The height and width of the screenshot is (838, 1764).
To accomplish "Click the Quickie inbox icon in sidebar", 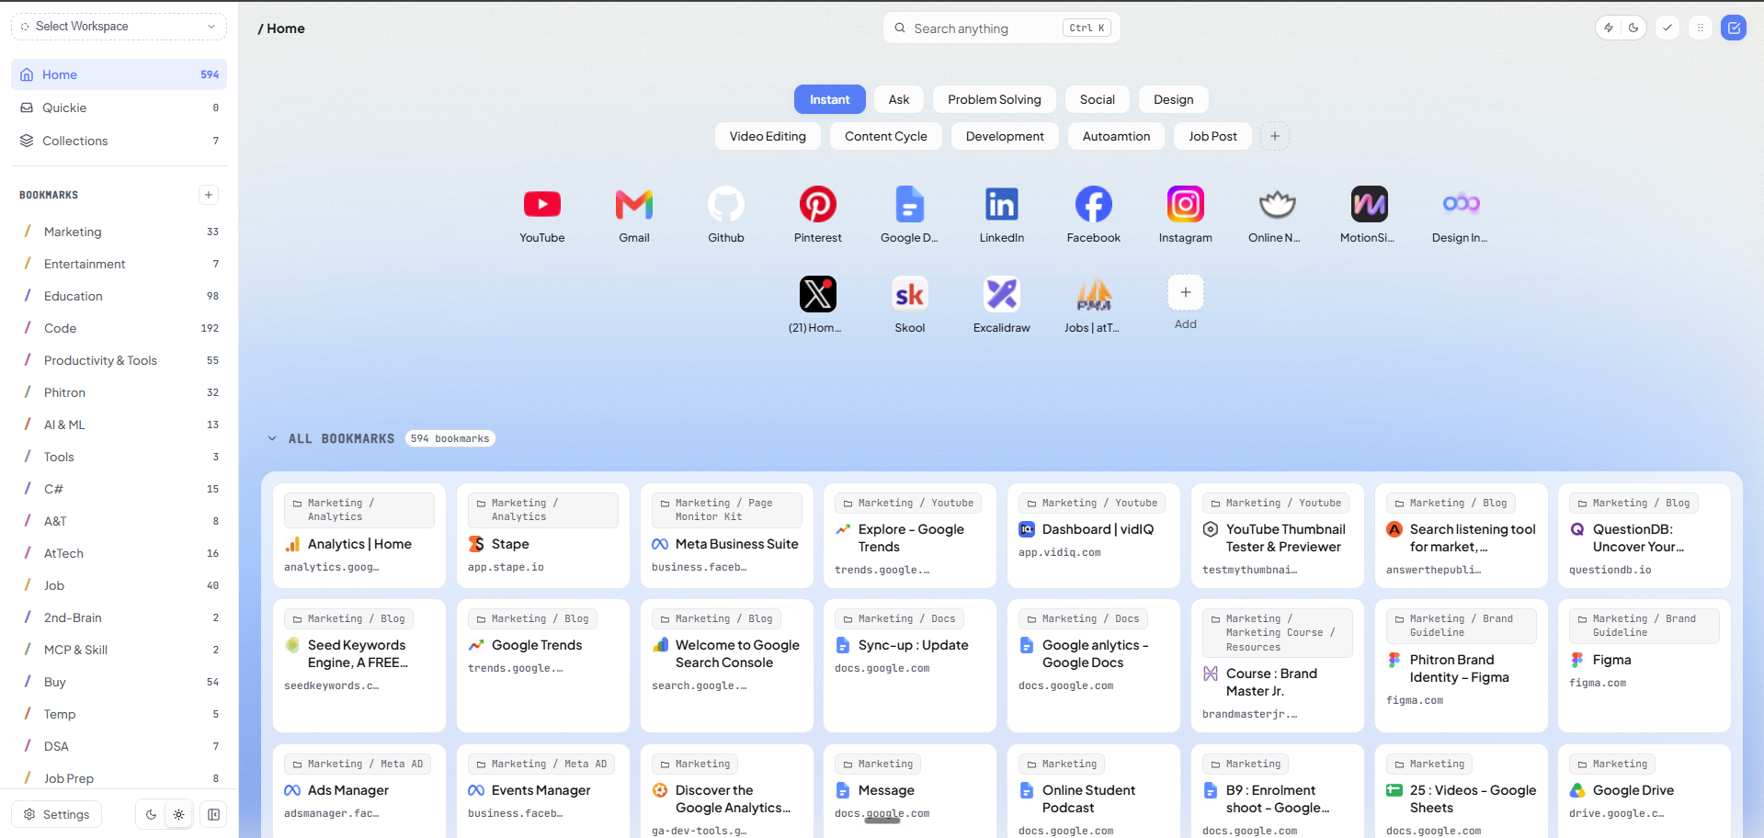I will pos(27,108).
